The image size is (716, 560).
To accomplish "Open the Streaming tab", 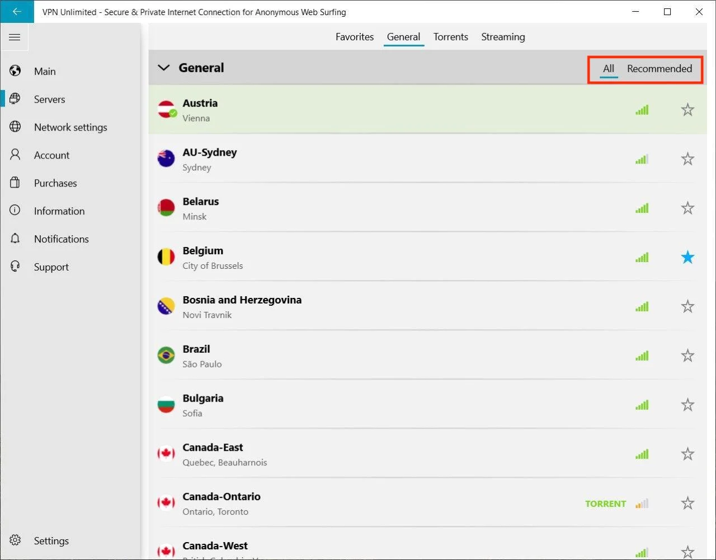I will (x=503, y=37).
